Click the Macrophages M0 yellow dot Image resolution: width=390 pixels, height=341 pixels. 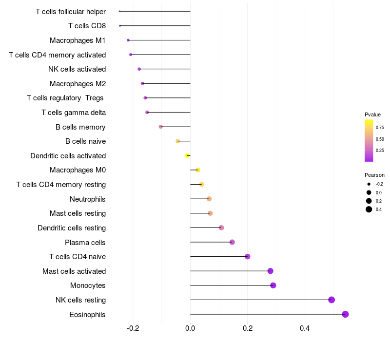coord(198,170)
